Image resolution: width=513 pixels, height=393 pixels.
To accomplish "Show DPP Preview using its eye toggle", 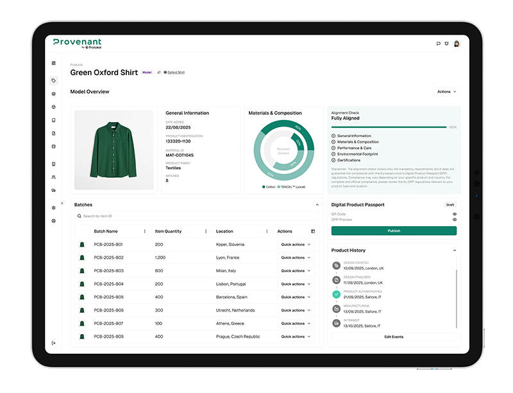I will [455, 219].
